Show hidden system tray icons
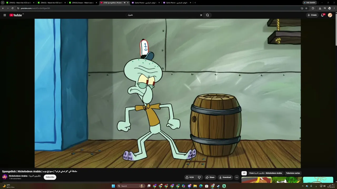Image resolution: width=337 pixels, height=189 pixels. 303,186
